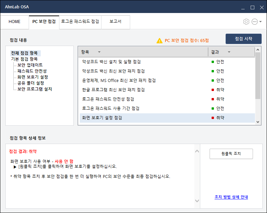The width and height of the screenshot is (267, 213).
Task: Select row 악성코드 백신 최신 보안 패치 점검
Action: pyautogui.click(x=167, y=71)
